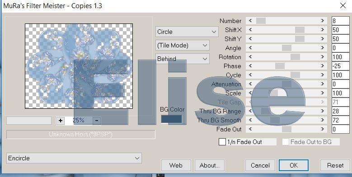352x177 pixels.
Task: Increase Fade Out with right arrow
Action: (x=323, y=129)
